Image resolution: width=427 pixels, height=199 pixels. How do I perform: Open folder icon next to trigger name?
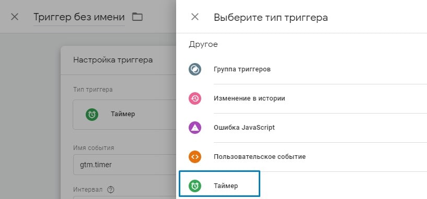137,17
